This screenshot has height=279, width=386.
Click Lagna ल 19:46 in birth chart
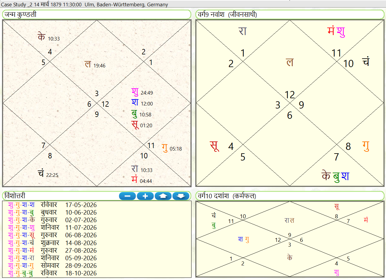[x=95, y=64]
